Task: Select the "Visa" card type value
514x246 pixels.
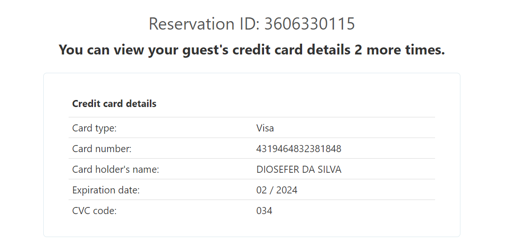Action: tap(265, 128)
